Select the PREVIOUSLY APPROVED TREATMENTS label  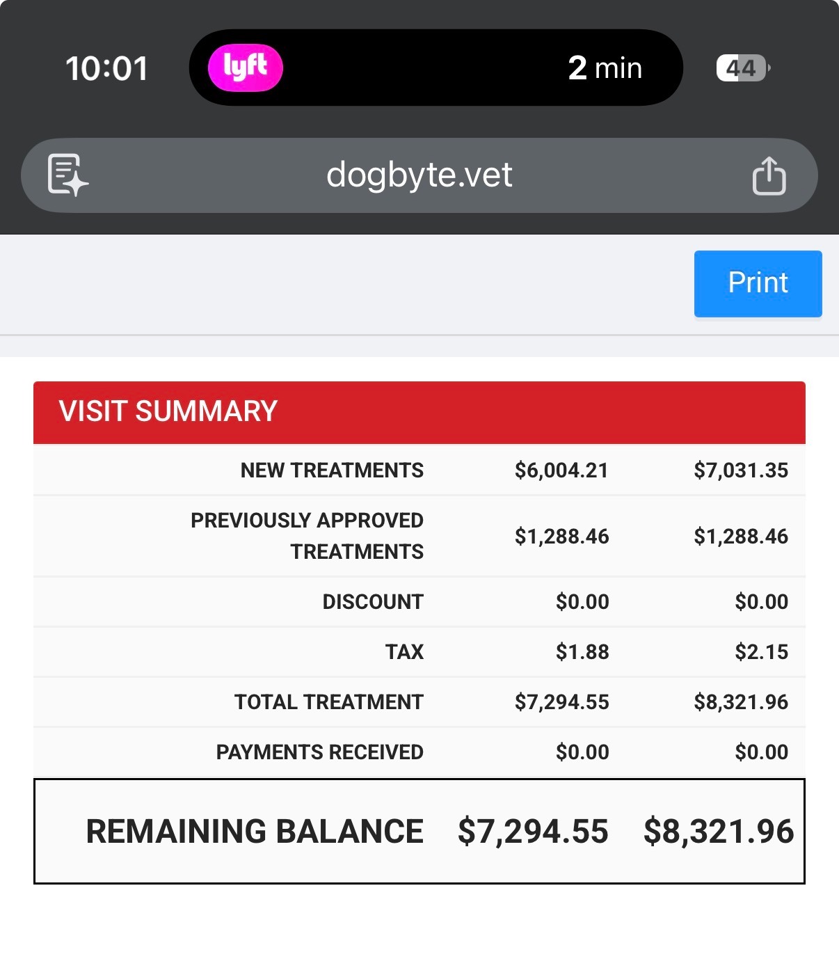307,536
